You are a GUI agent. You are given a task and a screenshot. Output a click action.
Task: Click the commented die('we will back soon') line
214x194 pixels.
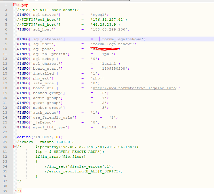(47, 10)
